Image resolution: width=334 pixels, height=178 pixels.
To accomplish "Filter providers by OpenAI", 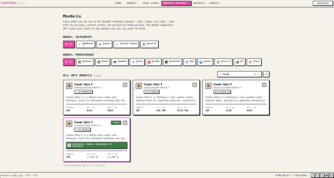I will point(103,62).
